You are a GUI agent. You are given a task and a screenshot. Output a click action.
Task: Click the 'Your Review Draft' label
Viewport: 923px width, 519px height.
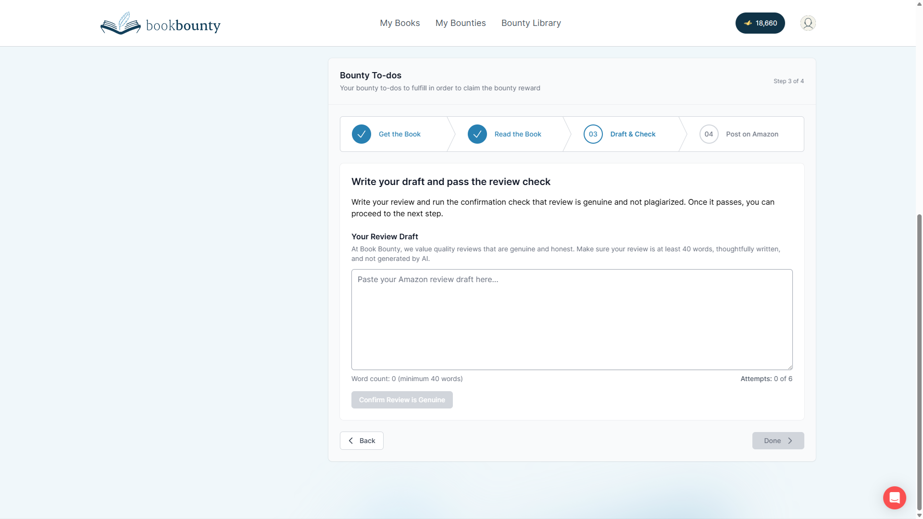pos(385,236)
